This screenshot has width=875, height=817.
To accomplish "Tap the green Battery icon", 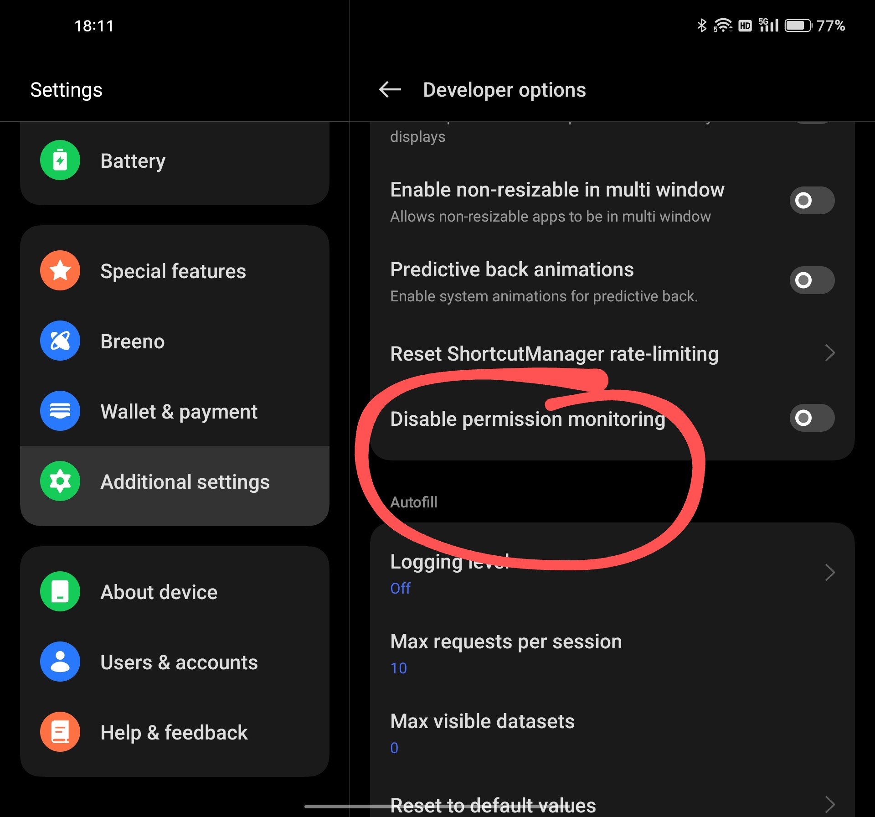I will 60,160.
